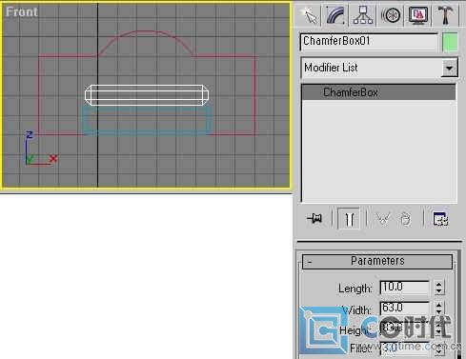Decrease Length with spinner down arrow
The image size is (466, 359).
tap(438, 291)
